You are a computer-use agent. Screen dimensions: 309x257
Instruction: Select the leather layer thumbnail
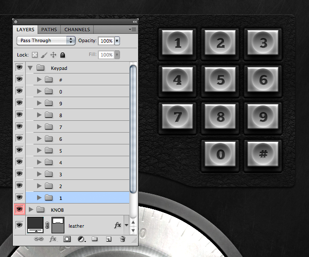[35, 225]
